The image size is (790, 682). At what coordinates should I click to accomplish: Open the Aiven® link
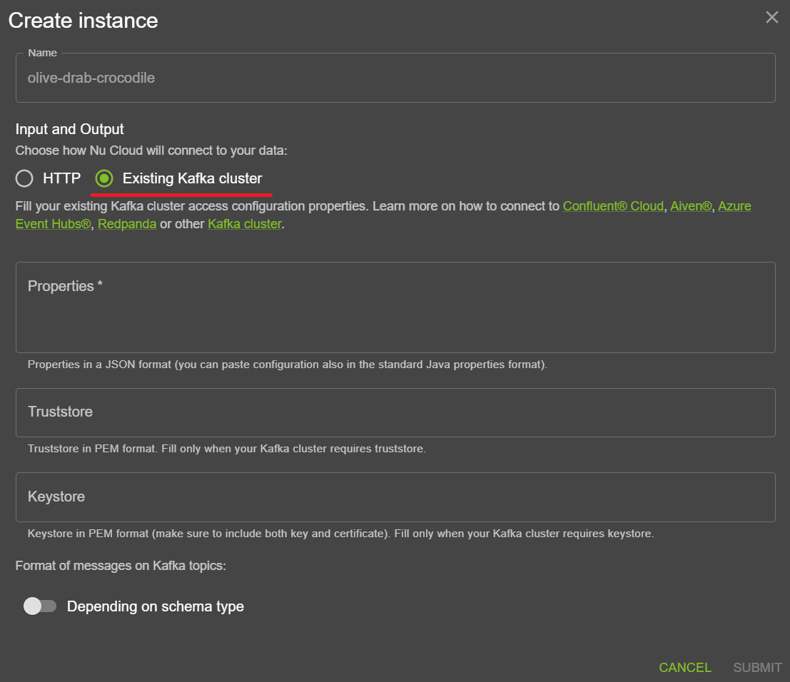click(x=692, y=206)
